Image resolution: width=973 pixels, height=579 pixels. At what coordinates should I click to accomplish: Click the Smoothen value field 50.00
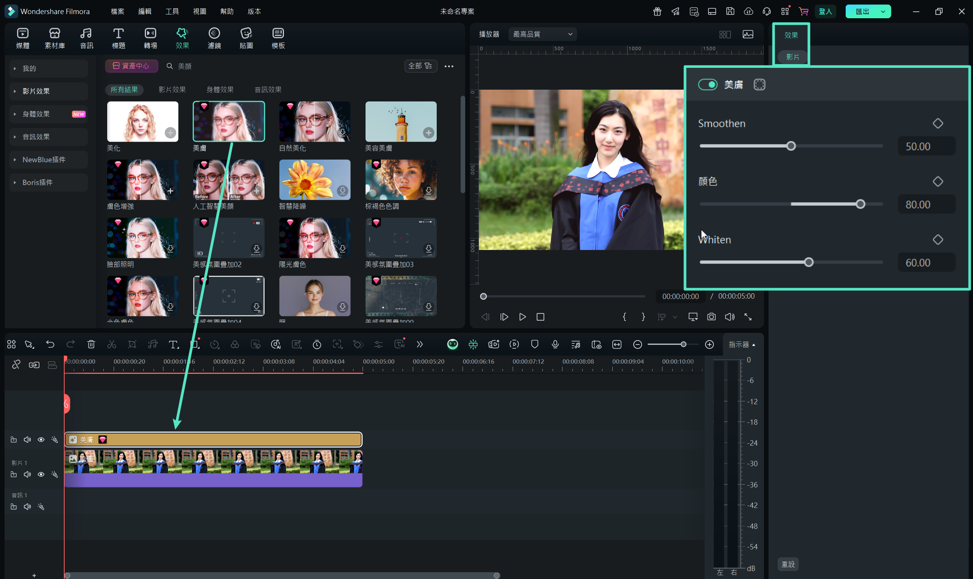927,146
